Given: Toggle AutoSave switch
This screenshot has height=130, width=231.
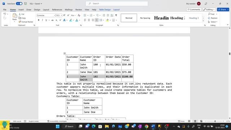Looking at the screenshot, I should tap(19, 4).
